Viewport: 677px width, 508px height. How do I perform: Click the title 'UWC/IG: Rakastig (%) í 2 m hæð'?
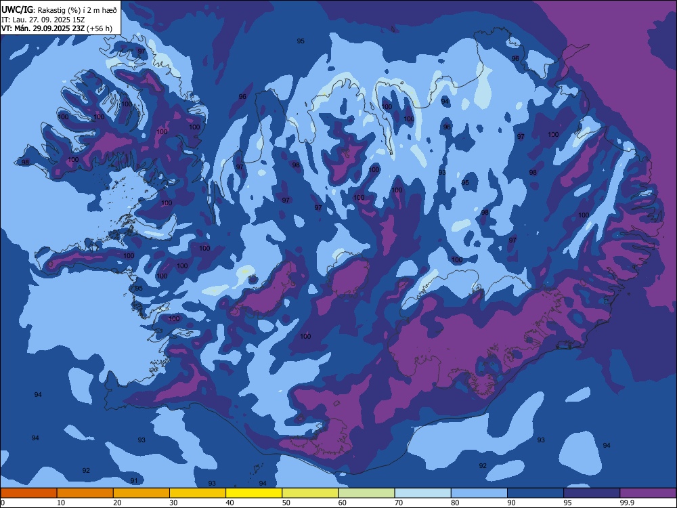[x=59, y=9]
